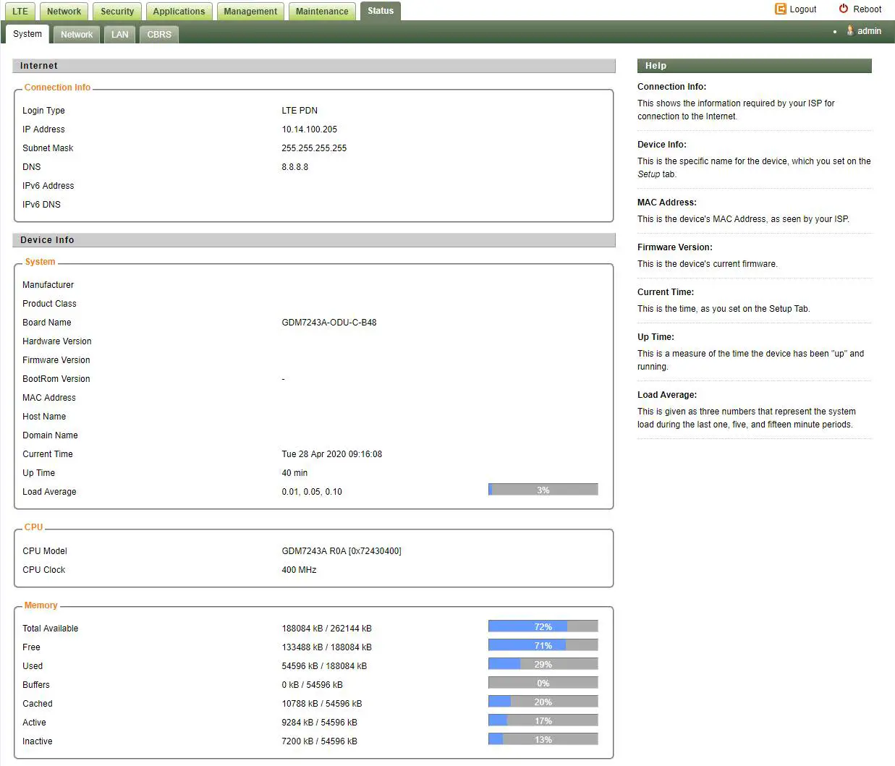Click the IP Address value 10.14.100.205

coord(309,129)
